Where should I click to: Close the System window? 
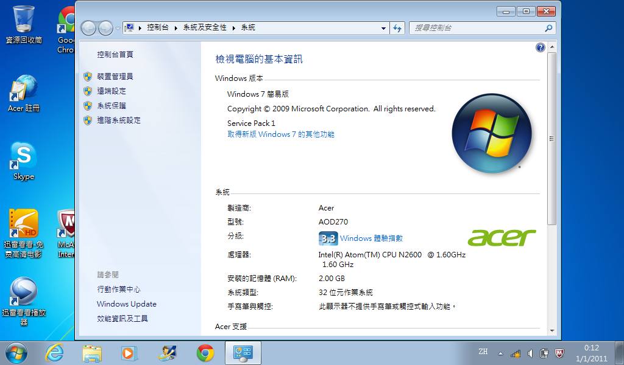click(x=546, y=12)
